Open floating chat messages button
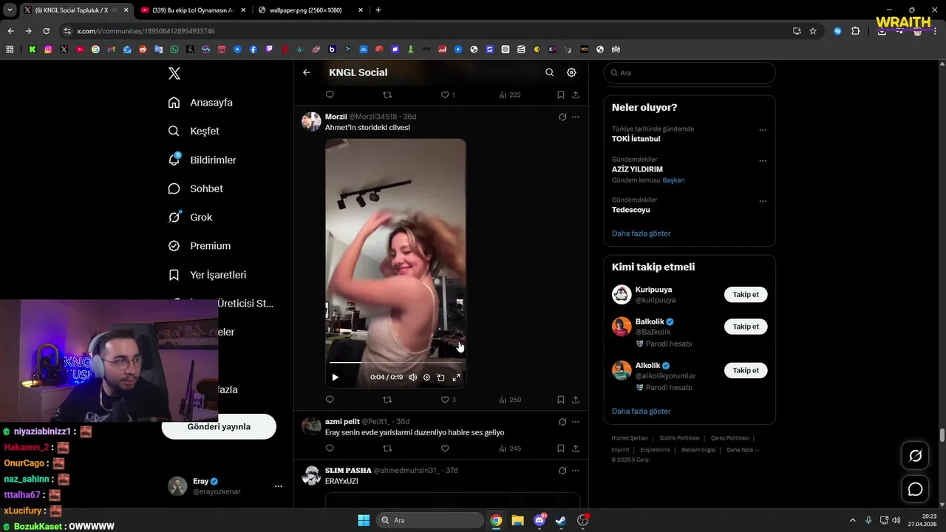The height and width of the screenshot is (532, 946). tap(915, 489)
